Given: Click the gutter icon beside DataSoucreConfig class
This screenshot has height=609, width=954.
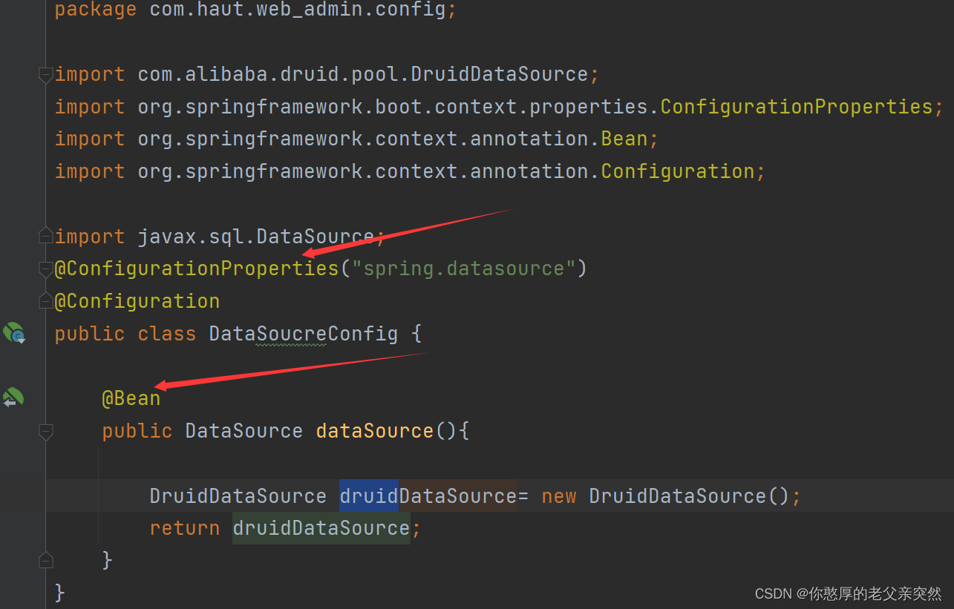Looking at the screenshot, I should click(13, 332).
